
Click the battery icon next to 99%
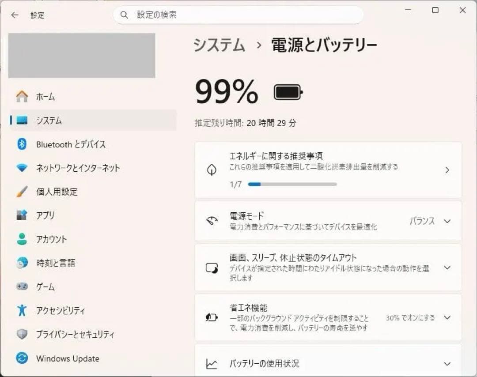pyautogui.click(x=287, y=91)
